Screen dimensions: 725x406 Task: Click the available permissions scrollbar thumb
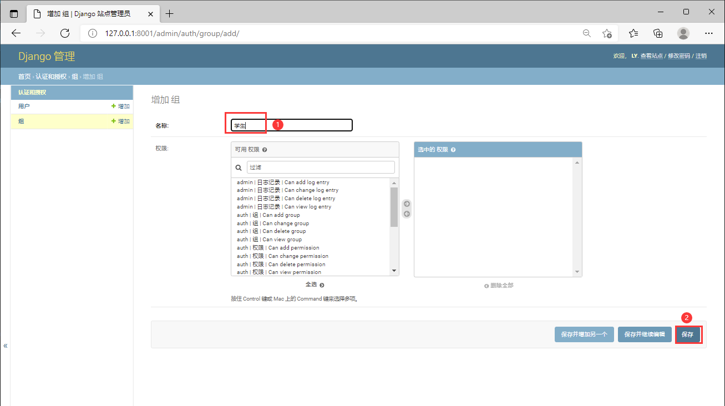tap(394, 207)
